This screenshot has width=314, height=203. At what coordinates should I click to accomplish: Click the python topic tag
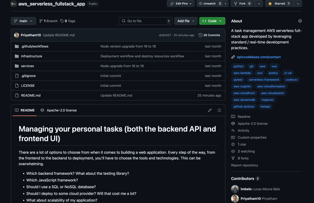238,66
